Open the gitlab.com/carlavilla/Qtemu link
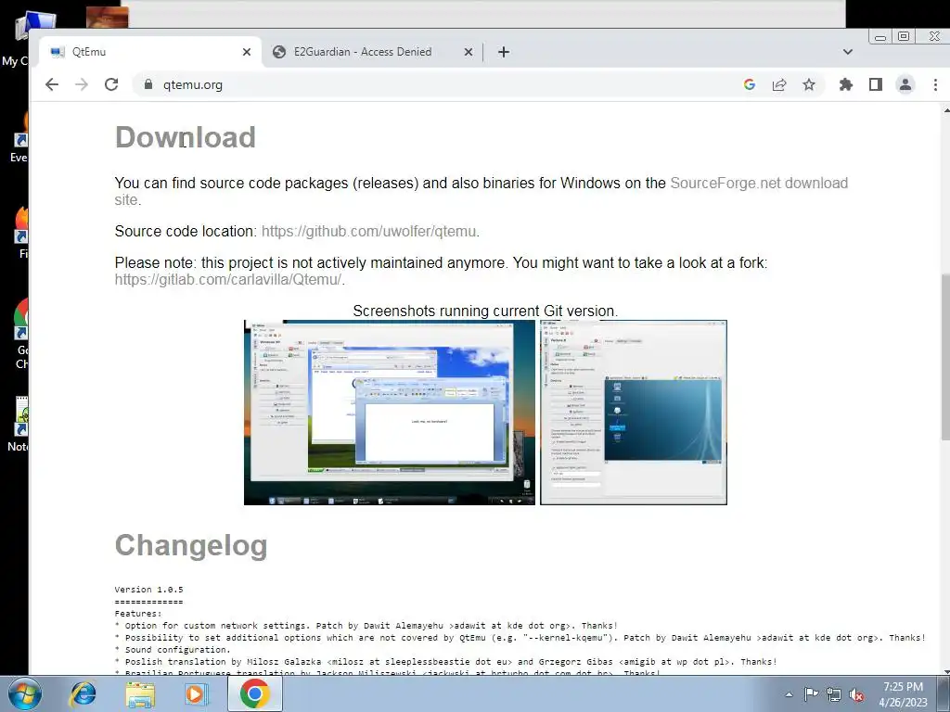Screen dimensions: 950x712 pos(228,280)
